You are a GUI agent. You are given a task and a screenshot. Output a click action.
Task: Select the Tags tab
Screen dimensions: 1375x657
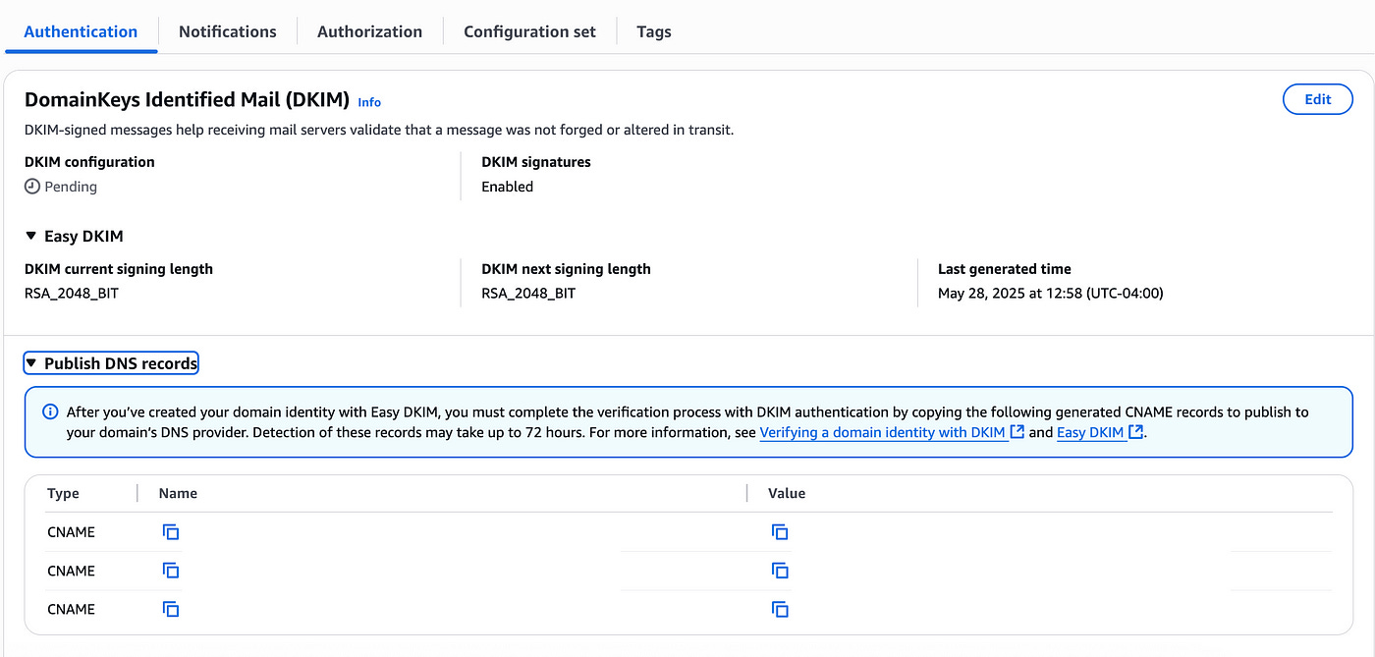click(x=654, y=31)
